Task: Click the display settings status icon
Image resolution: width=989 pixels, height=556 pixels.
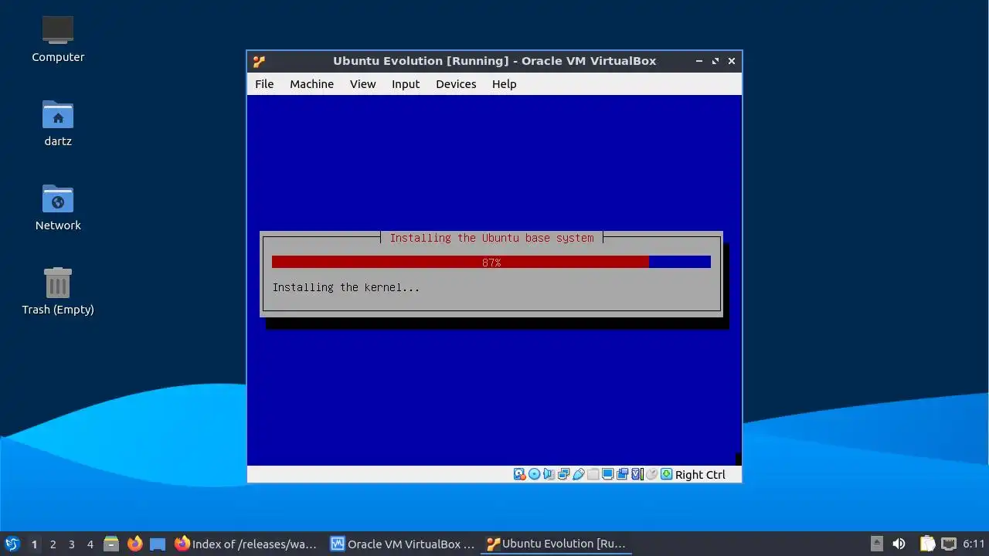Action: click(x=608, y=474)
